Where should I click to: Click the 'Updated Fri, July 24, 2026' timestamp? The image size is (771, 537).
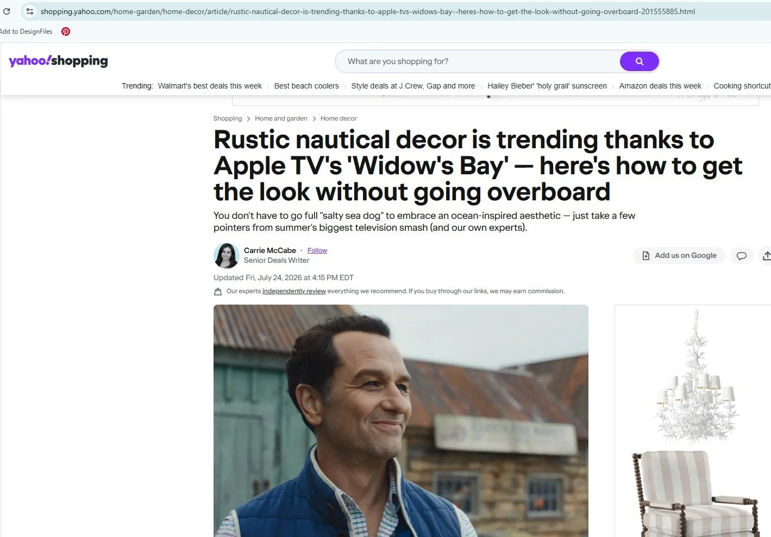(284, 277)
